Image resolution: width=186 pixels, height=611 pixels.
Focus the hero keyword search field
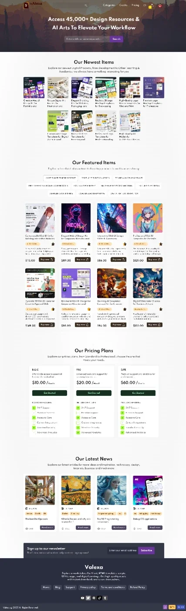[87, 39]
